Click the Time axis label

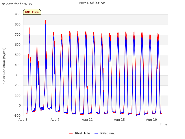(x=163, y=124)
